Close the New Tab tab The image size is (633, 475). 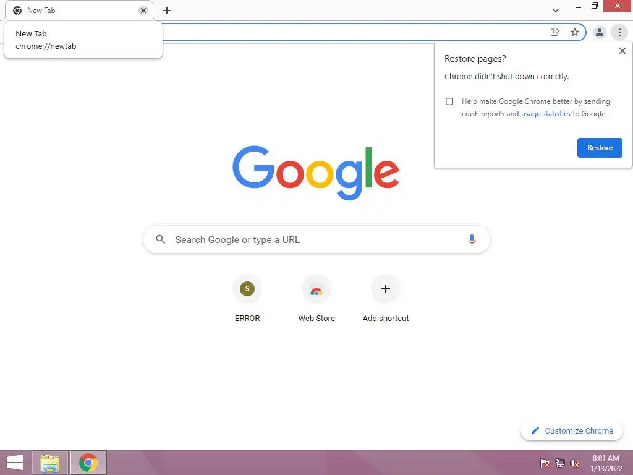coord(143,11)
